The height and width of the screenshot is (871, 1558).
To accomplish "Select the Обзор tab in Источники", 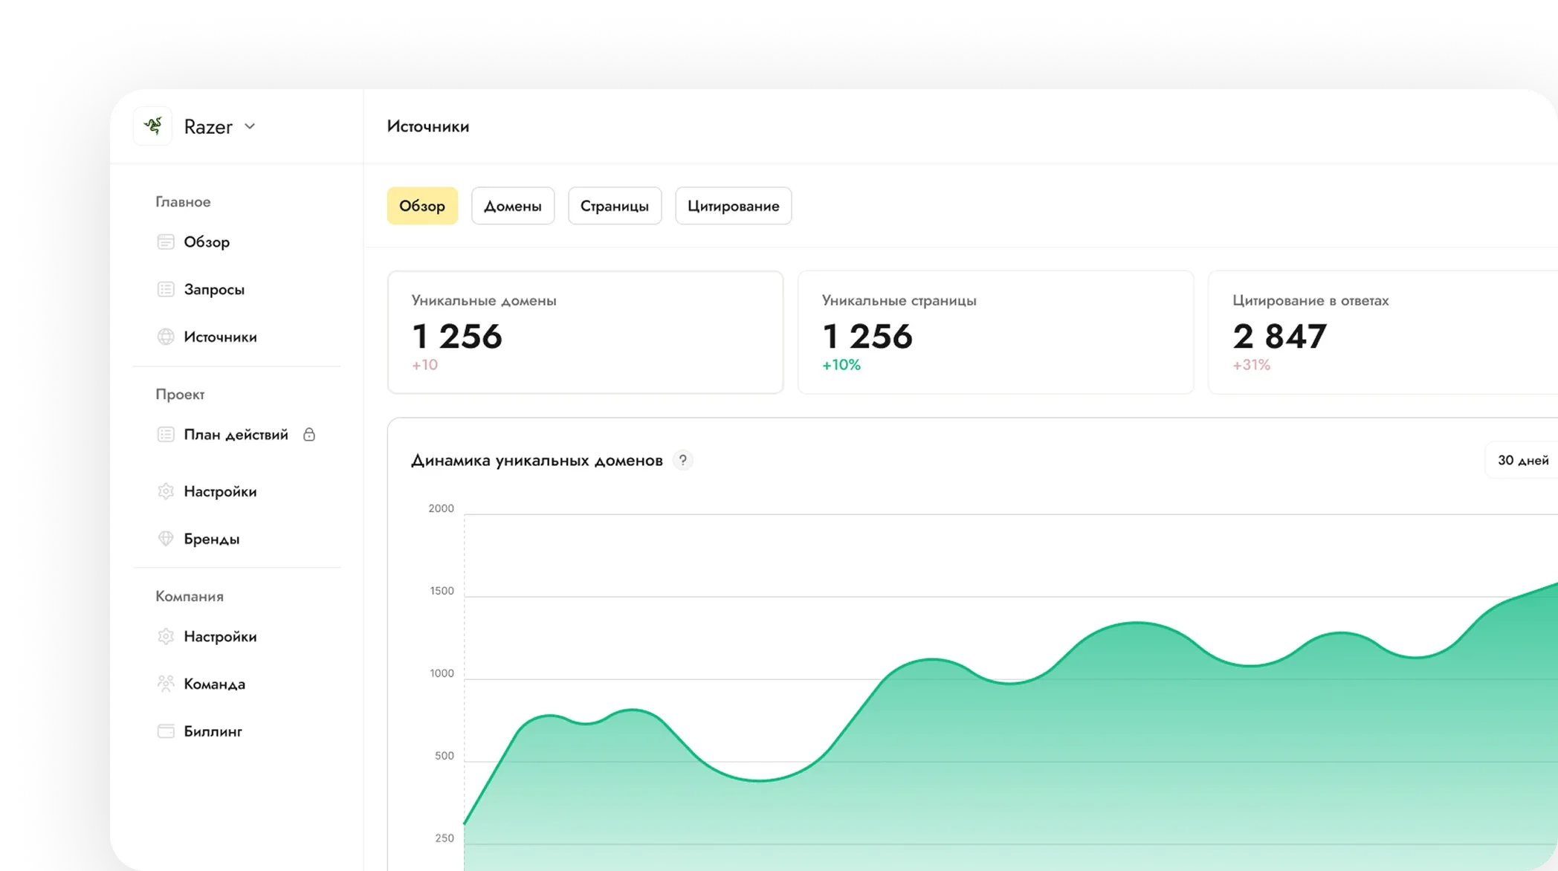I will pyautogui.click(x=422, y=206).
